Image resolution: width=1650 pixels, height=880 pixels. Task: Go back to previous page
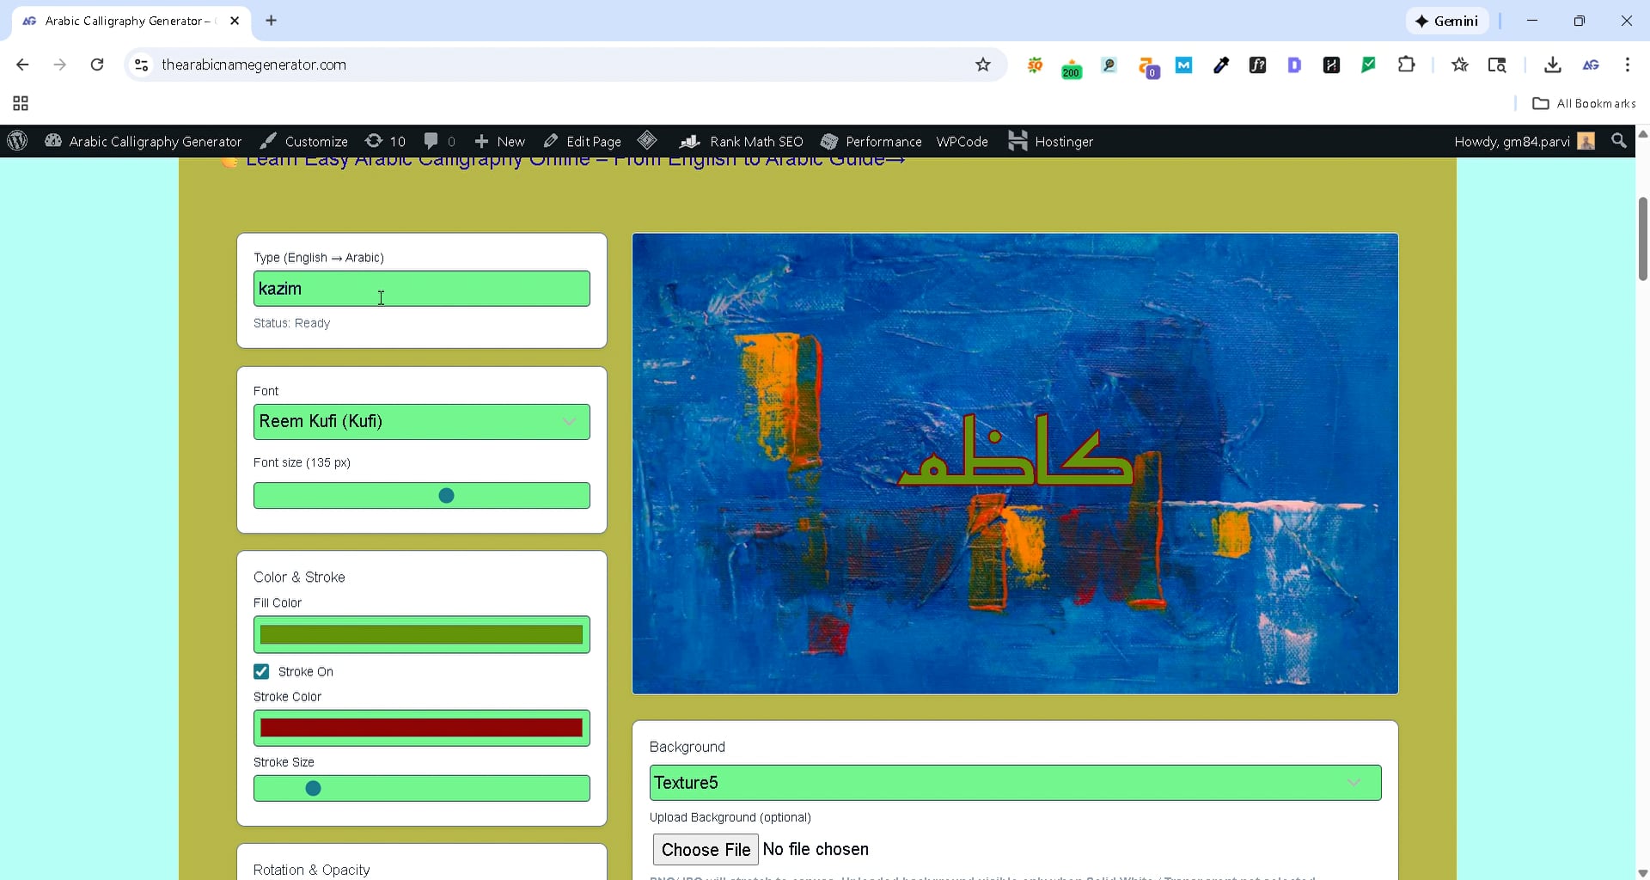coord(22,64)
